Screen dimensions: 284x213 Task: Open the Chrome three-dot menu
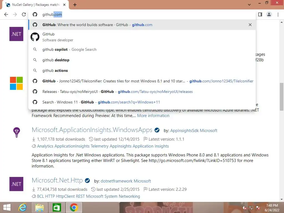278,14
